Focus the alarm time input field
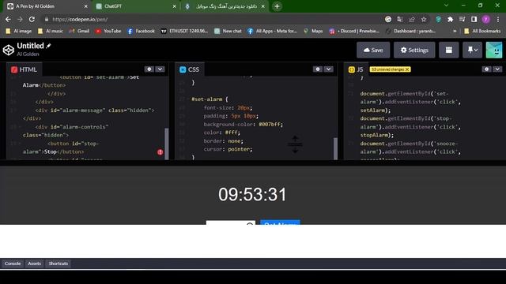The image size is (506, 284). 230,222
